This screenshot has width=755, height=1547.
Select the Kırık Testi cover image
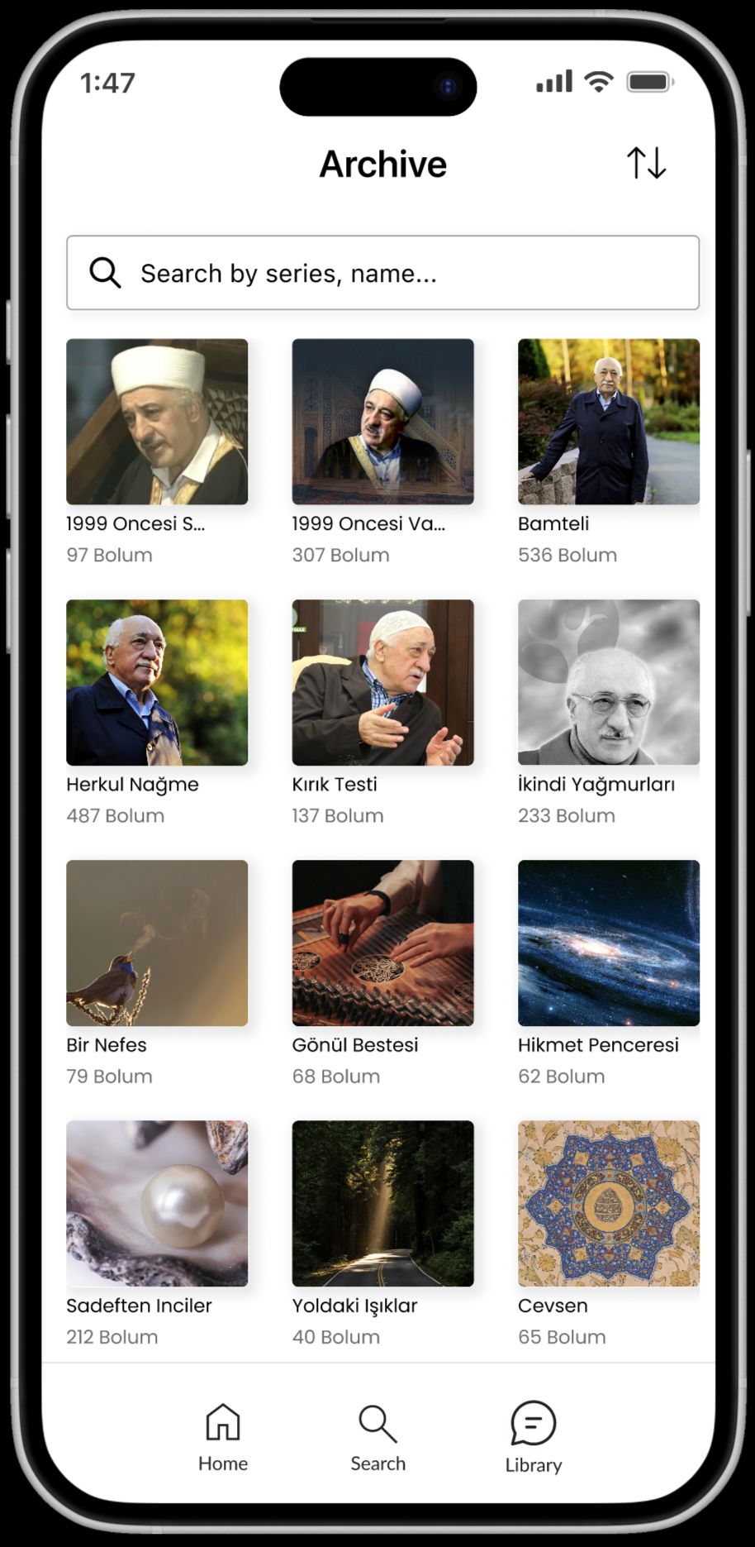(x=383, y=682)
